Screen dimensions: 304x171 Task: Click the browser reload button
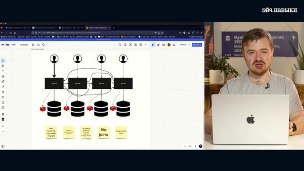[10, 33]
